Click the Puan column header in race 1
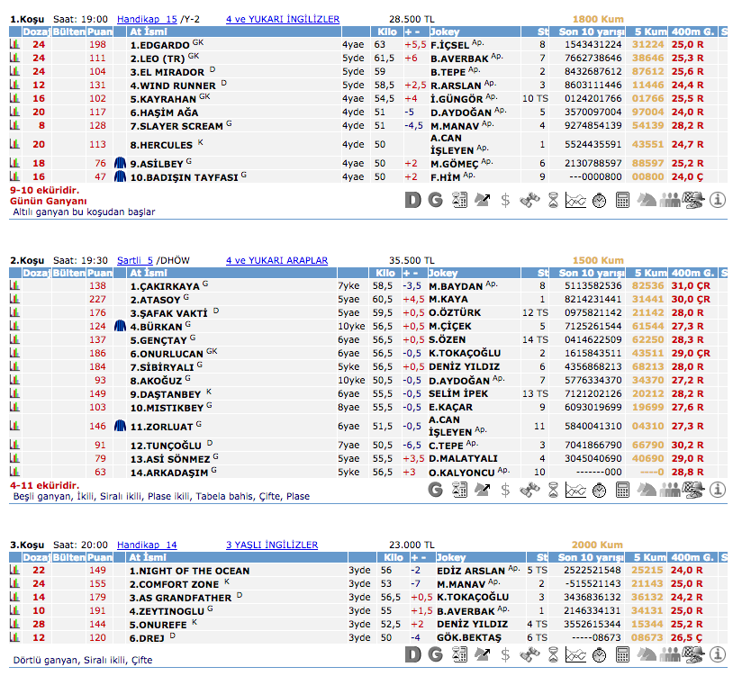The image size is (742, 676). pos(99,31)
